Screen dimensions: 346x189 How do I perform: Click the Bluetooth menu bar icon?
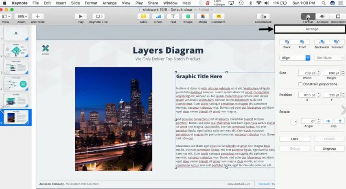tap(250, 3)
